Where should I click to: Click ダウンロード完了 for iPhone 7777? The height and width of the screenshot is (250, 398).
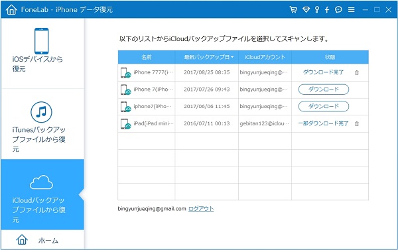323,72
